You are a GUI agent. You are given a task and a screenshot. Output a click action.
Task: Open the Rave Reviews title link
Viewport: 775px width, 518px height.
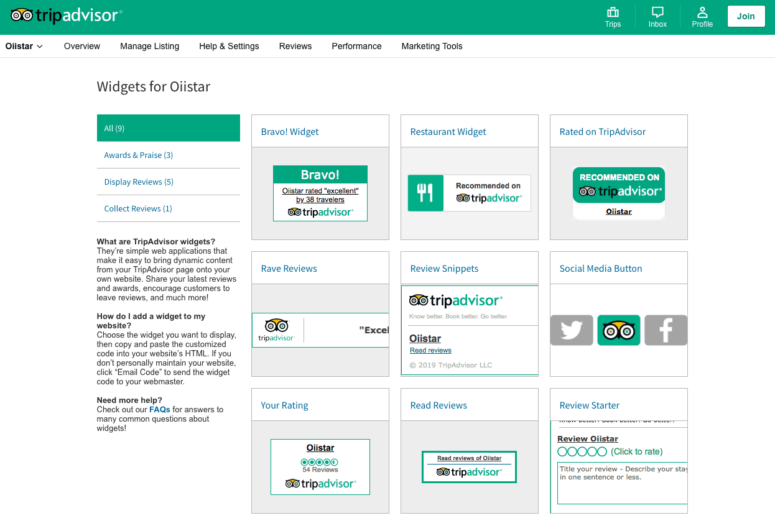click(x=289, y=269)
